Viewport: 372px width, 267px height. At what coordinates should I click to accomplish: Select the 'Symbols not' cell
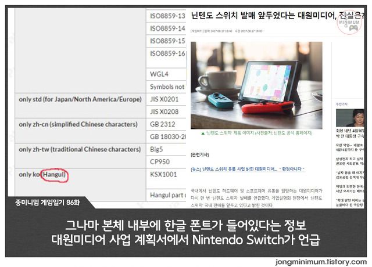166,86
